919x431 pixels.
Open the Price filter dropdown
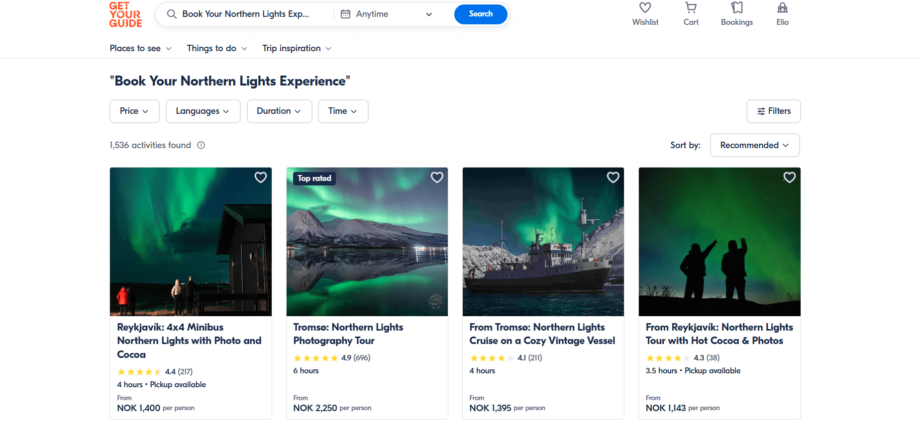pos(134,111)
